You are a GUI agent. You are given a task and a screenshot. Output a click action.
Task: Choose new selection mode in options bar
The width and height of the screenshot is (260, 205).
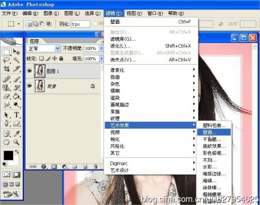click(x=30, y=24)
